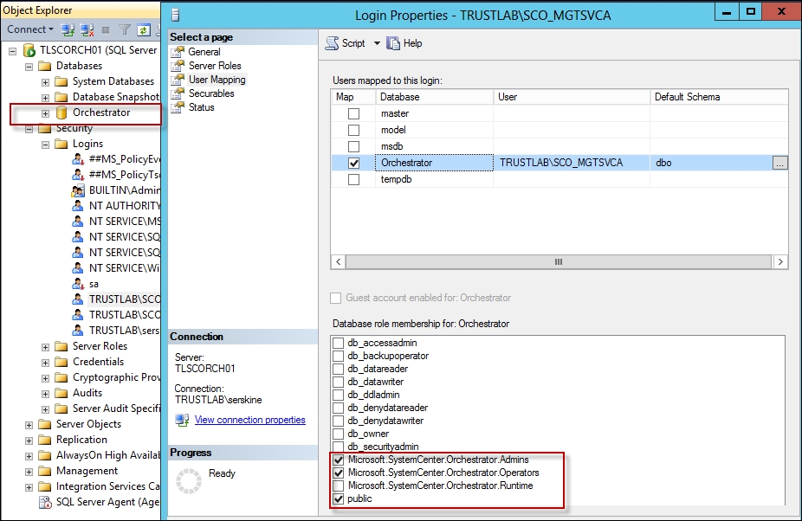This screenshot has height=521, width=802.
Task: Click the Securables page icon
Action: point(178,93)
